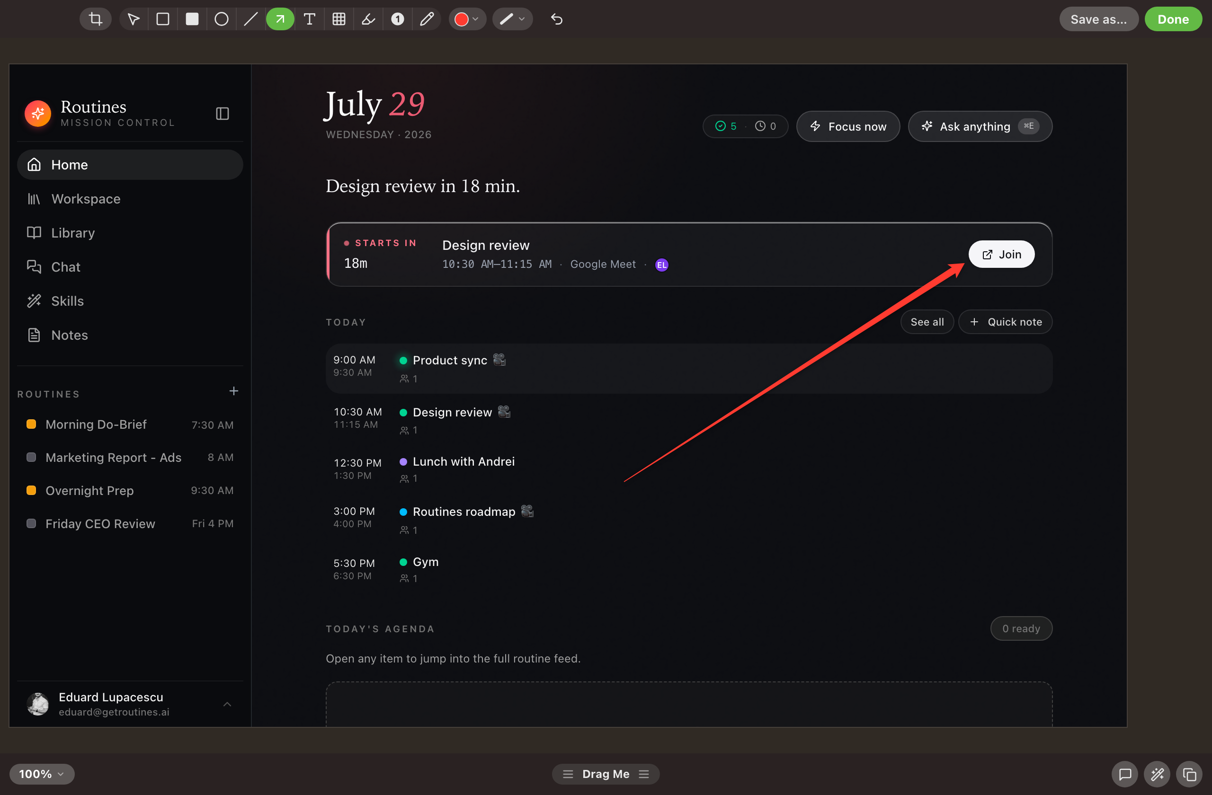Viewport: 1212px width, 795px height.
Task: Open the comment bubble icon in bottom bar
Action: tap(1125, 774)
